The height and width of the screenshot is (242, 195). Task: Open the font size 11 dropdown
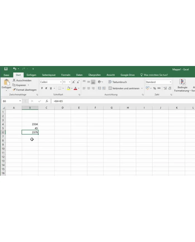pyautogui.click(x=69, y=82)
